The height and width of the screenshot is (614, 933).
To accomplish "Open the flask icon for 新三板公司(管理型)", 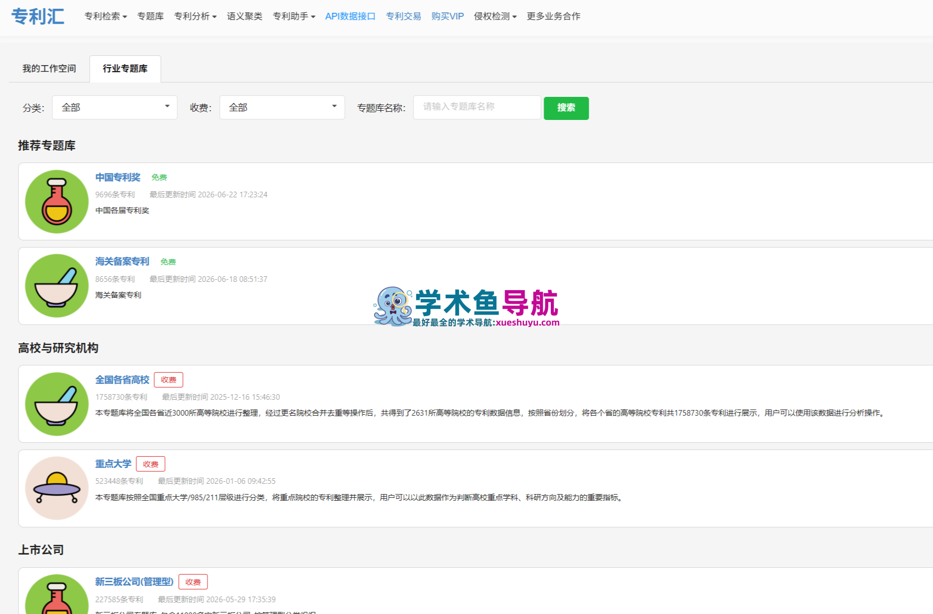I will [x=57, y=595].
